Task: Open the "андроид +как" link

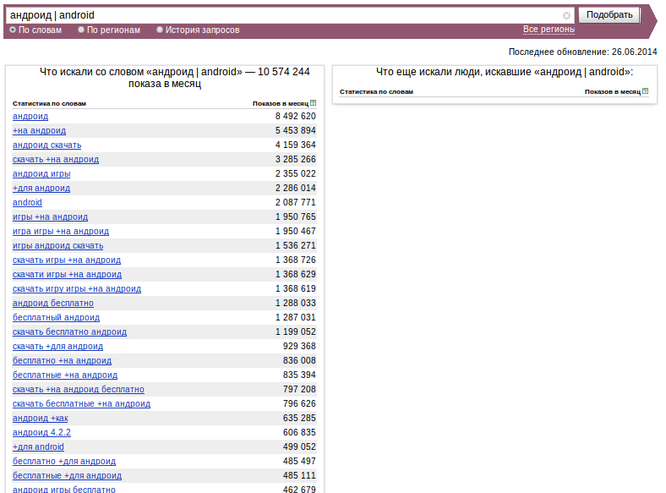Action: click(41, 419)
